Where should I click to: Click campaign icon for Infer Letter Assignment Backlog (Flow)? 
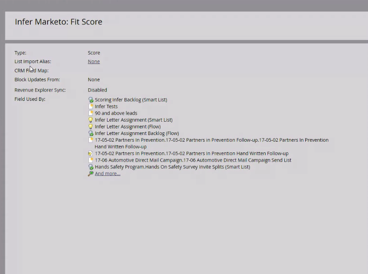(x=91, y=133)
